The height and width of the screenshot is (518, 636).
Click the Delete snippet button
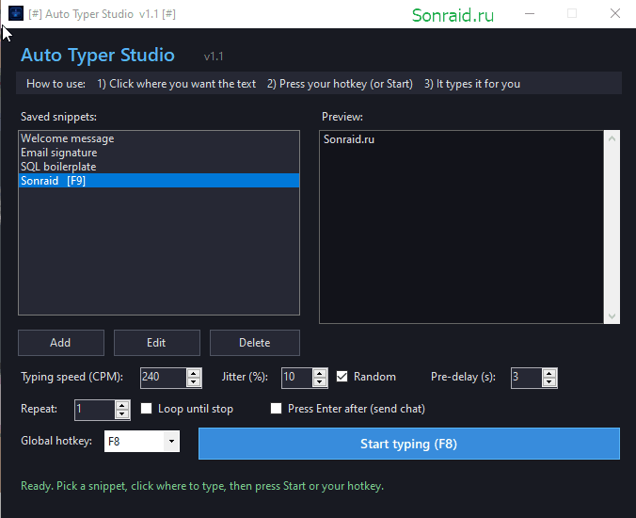coord(255,343)
